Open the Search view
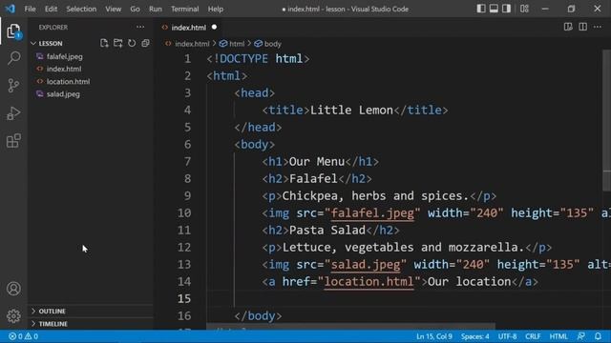 [x=13, y=58]
